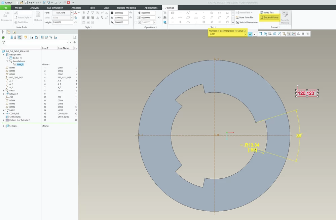
Task: Click the tree columns display icon
Action: pyautogui.click(x=20, y=37)
